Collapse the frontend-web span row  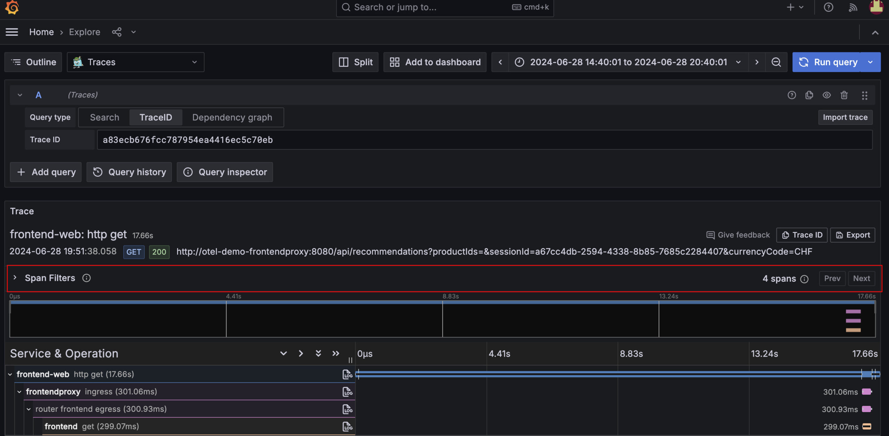(x=10, y=374)
